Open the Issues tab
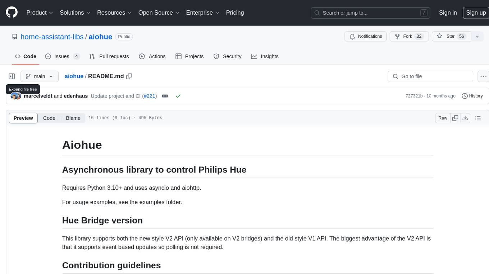The width and height of the screenshot is (489, 274). point(63,56)
